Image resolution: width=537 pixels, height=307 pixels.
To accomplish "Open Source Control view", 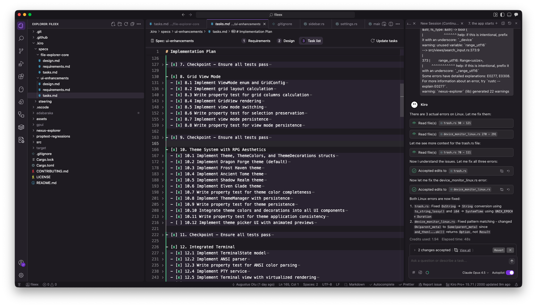I will (x=21, y=51).
